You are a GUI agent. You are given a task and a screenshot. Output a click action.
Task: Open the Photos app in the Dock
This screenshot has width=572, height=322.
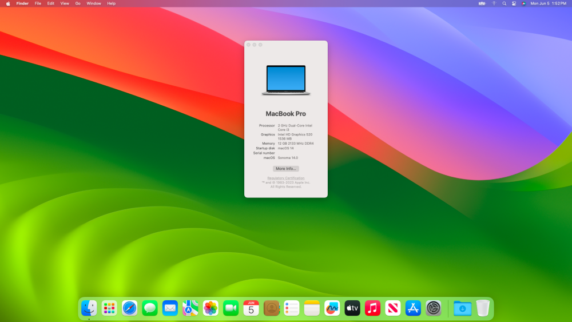[210, 308]
